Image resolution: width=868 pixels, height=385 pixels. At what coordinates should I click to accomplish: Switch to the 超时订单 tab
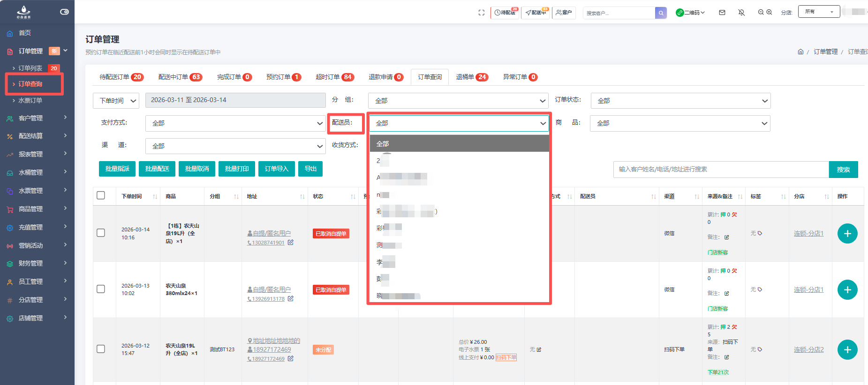pos(334,77)
